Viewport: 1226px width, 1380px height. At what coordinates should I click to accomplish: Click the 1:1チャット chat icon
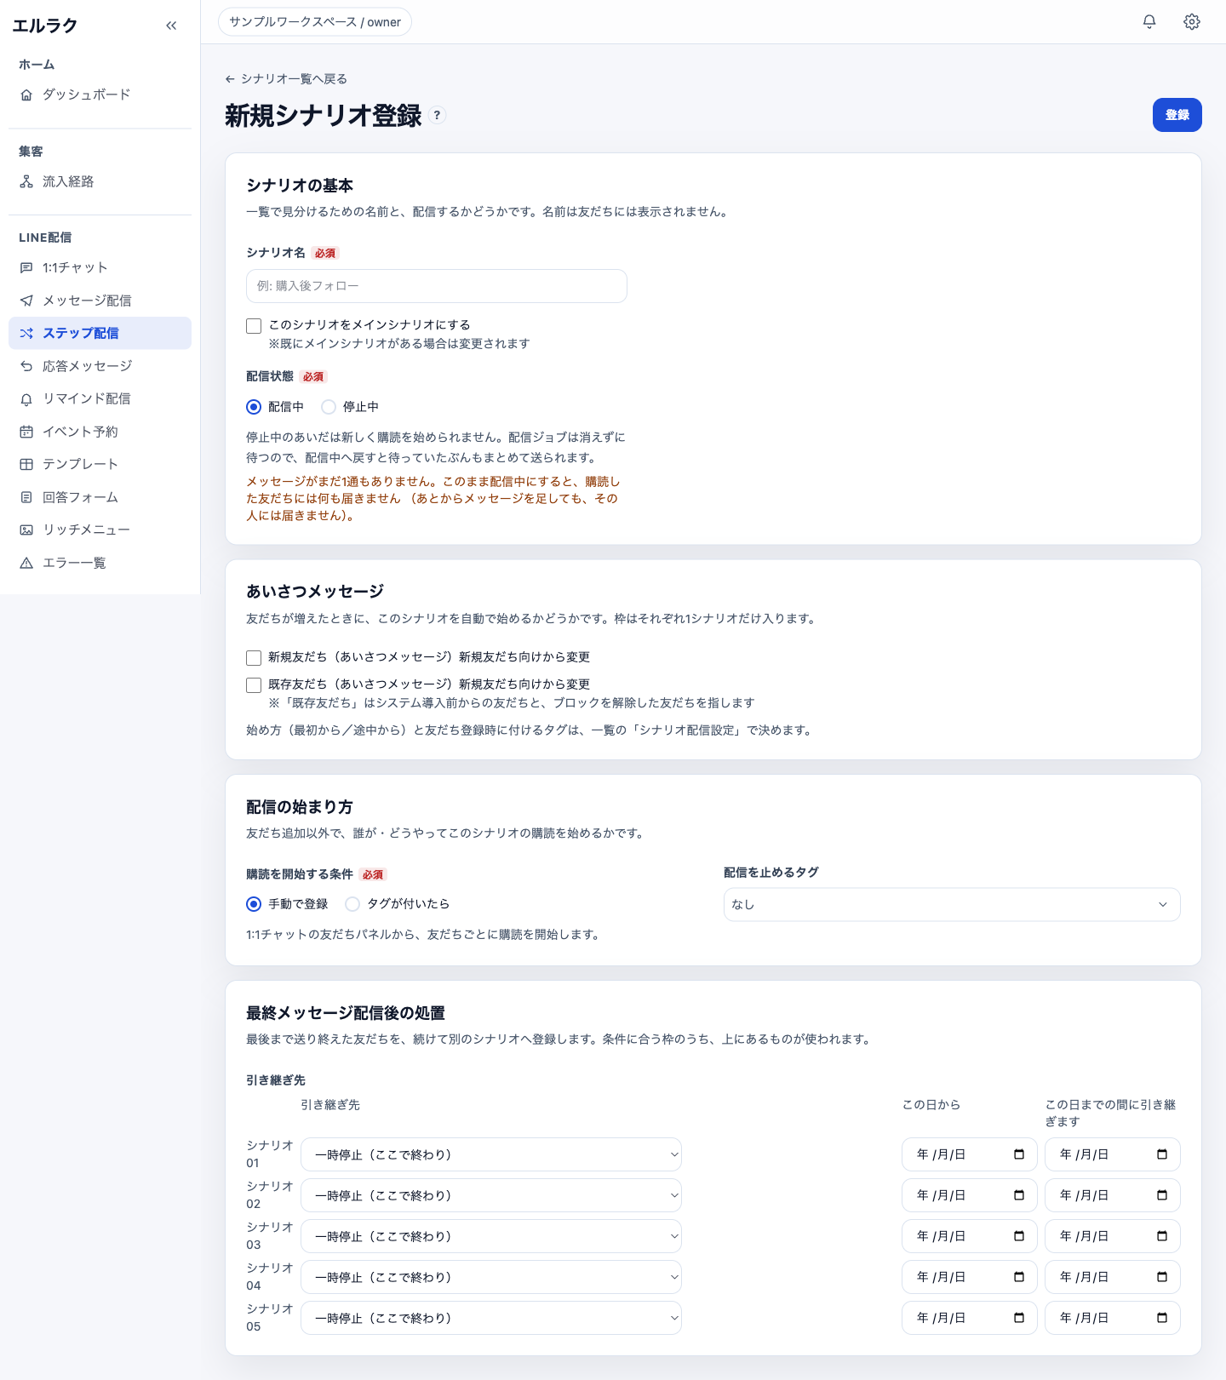tap(26, 267)
